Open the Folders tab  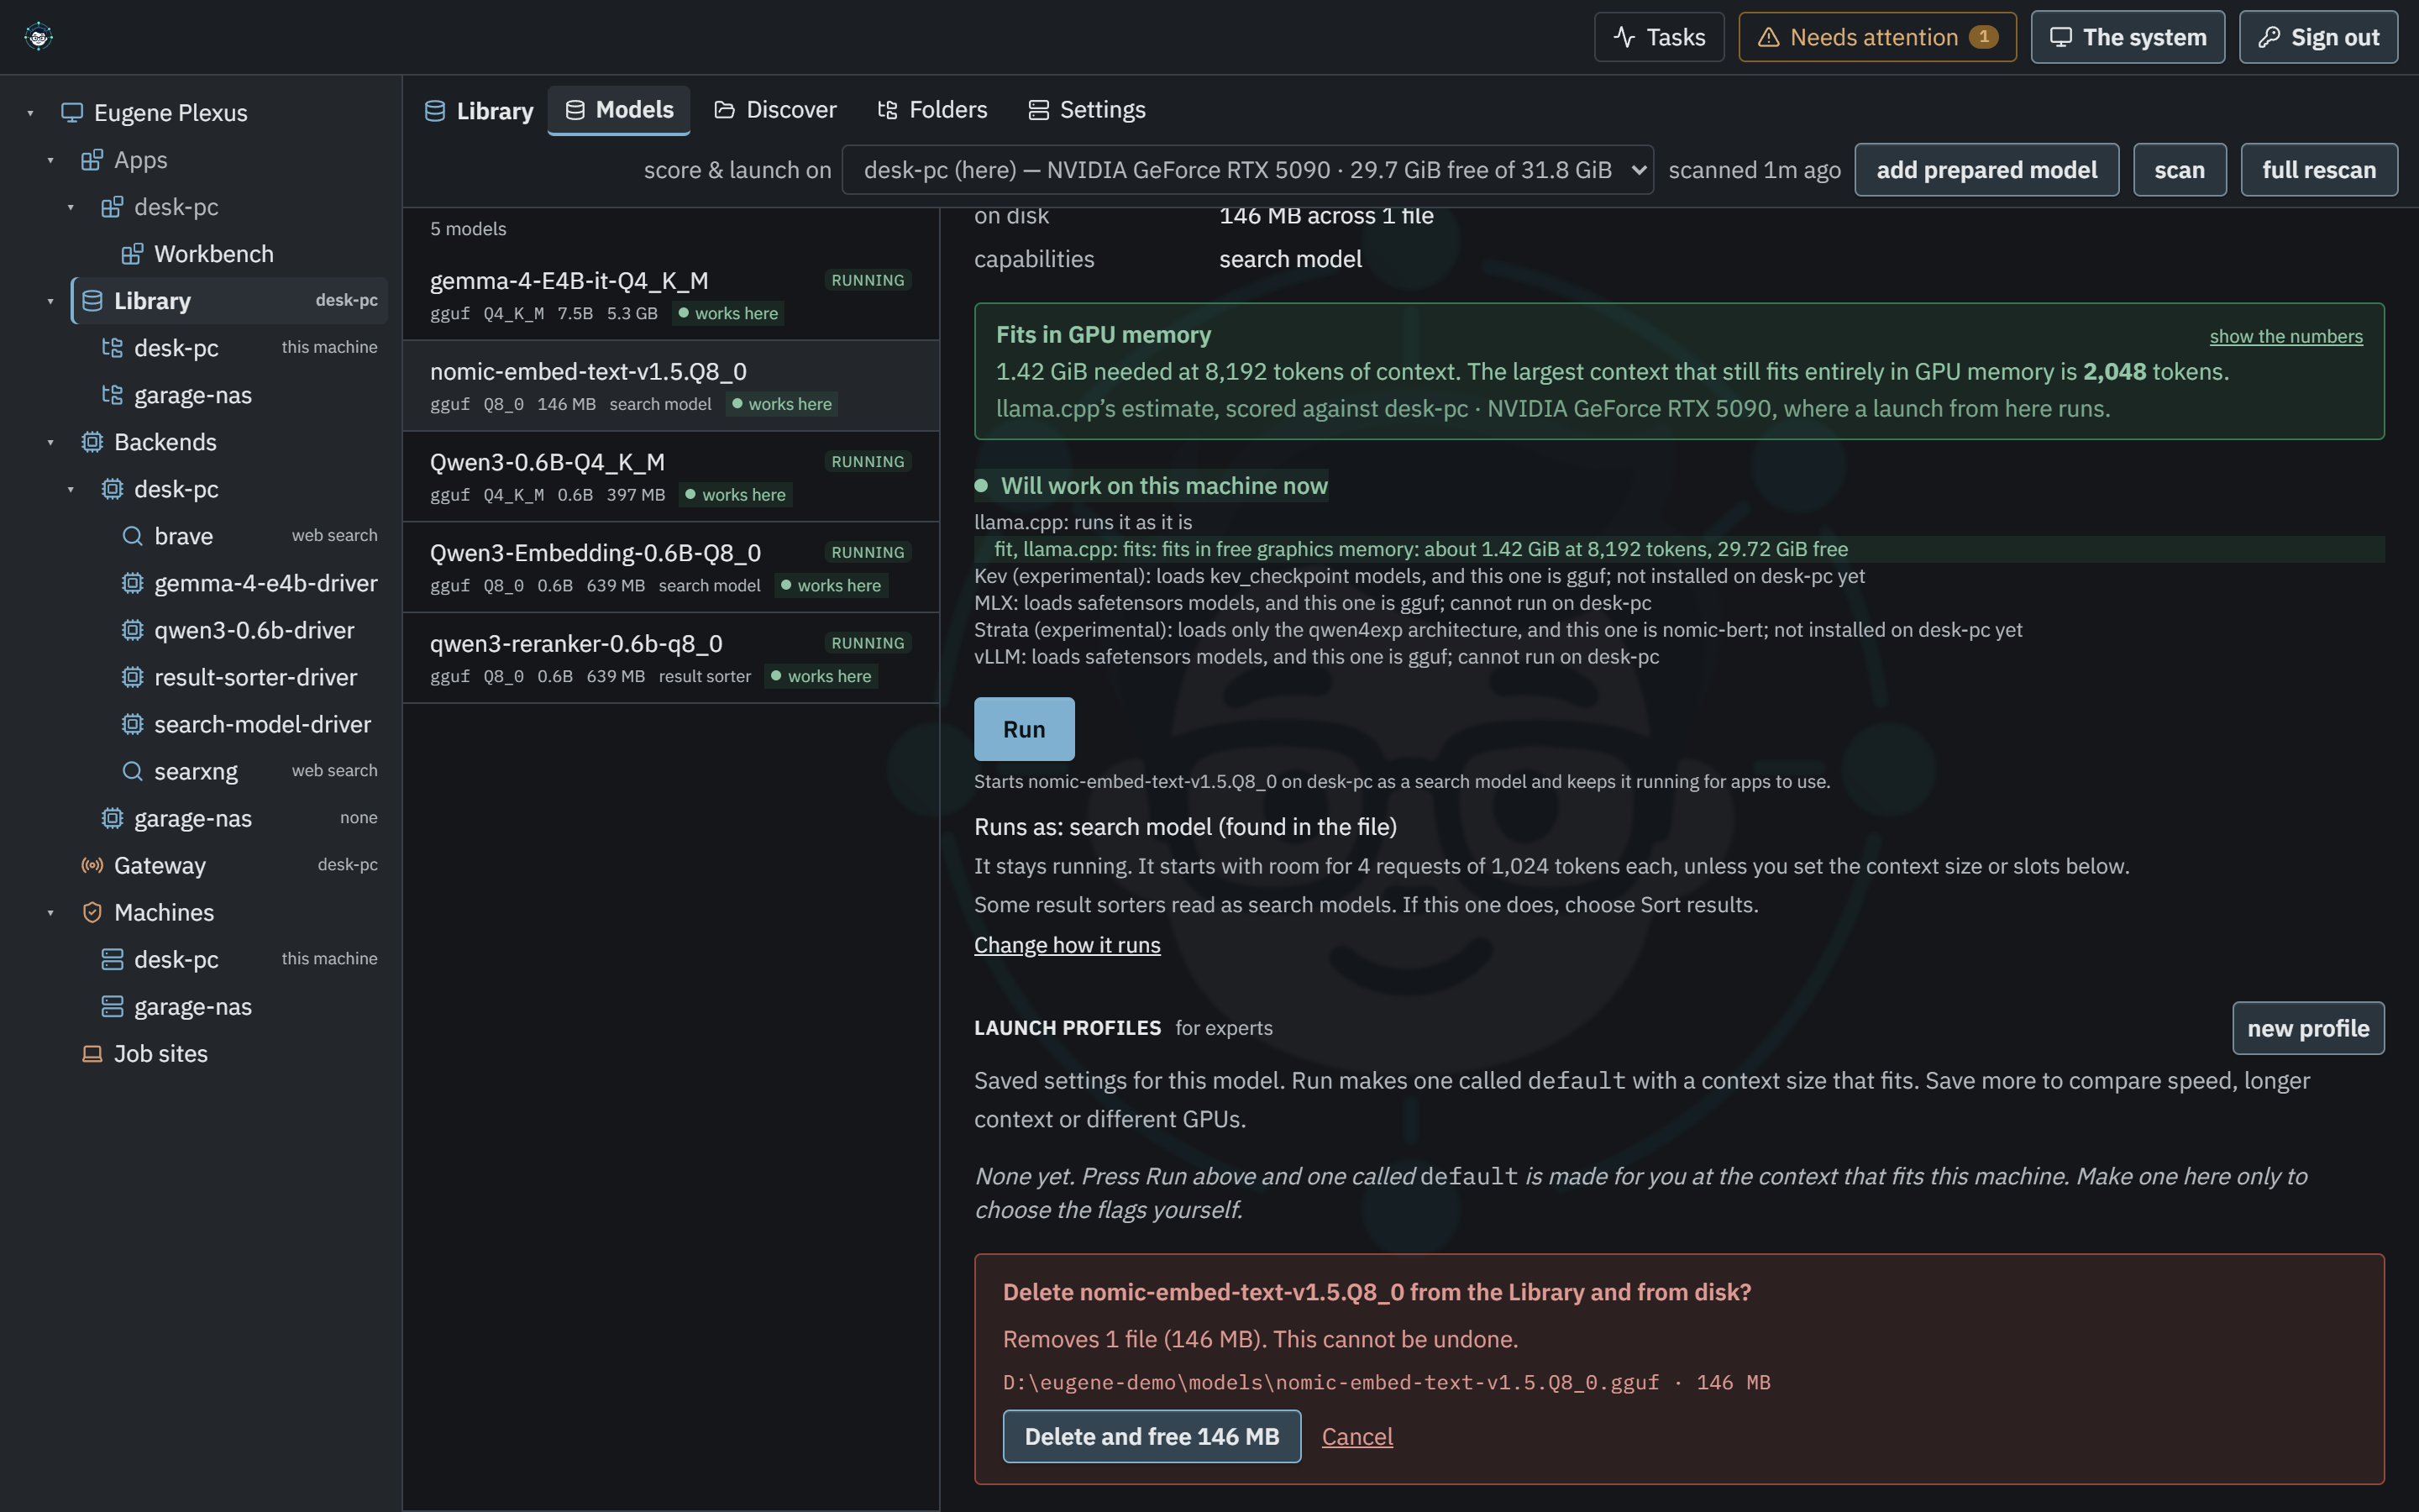931,110
